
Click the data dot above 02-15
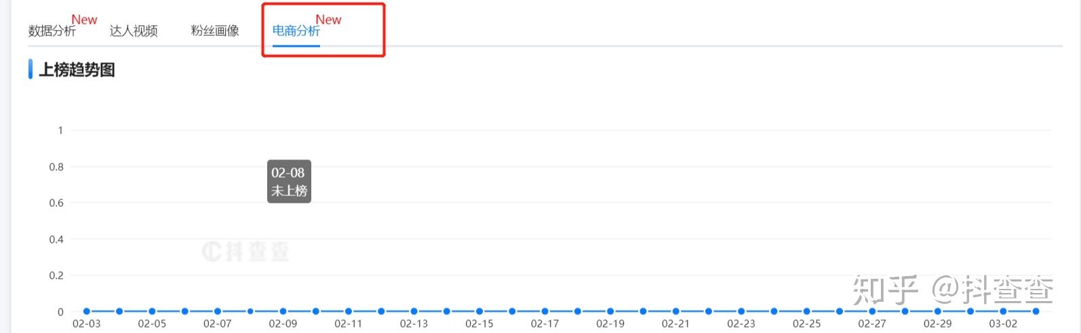coord(479,311)
